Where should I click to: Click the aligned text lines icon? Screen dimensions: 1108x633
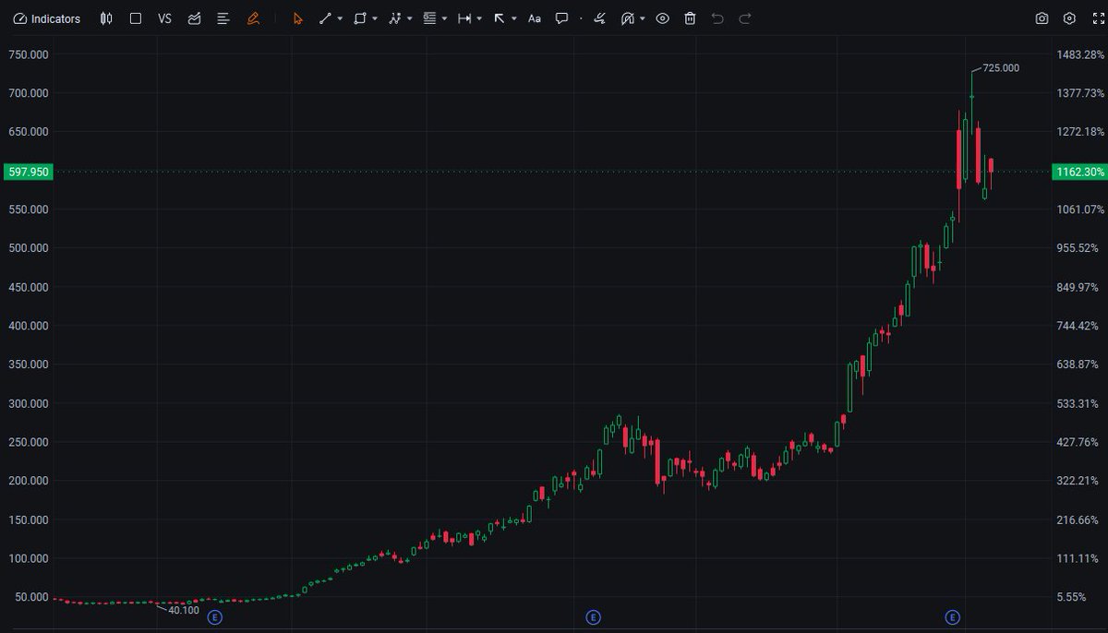tap(223, 18)
